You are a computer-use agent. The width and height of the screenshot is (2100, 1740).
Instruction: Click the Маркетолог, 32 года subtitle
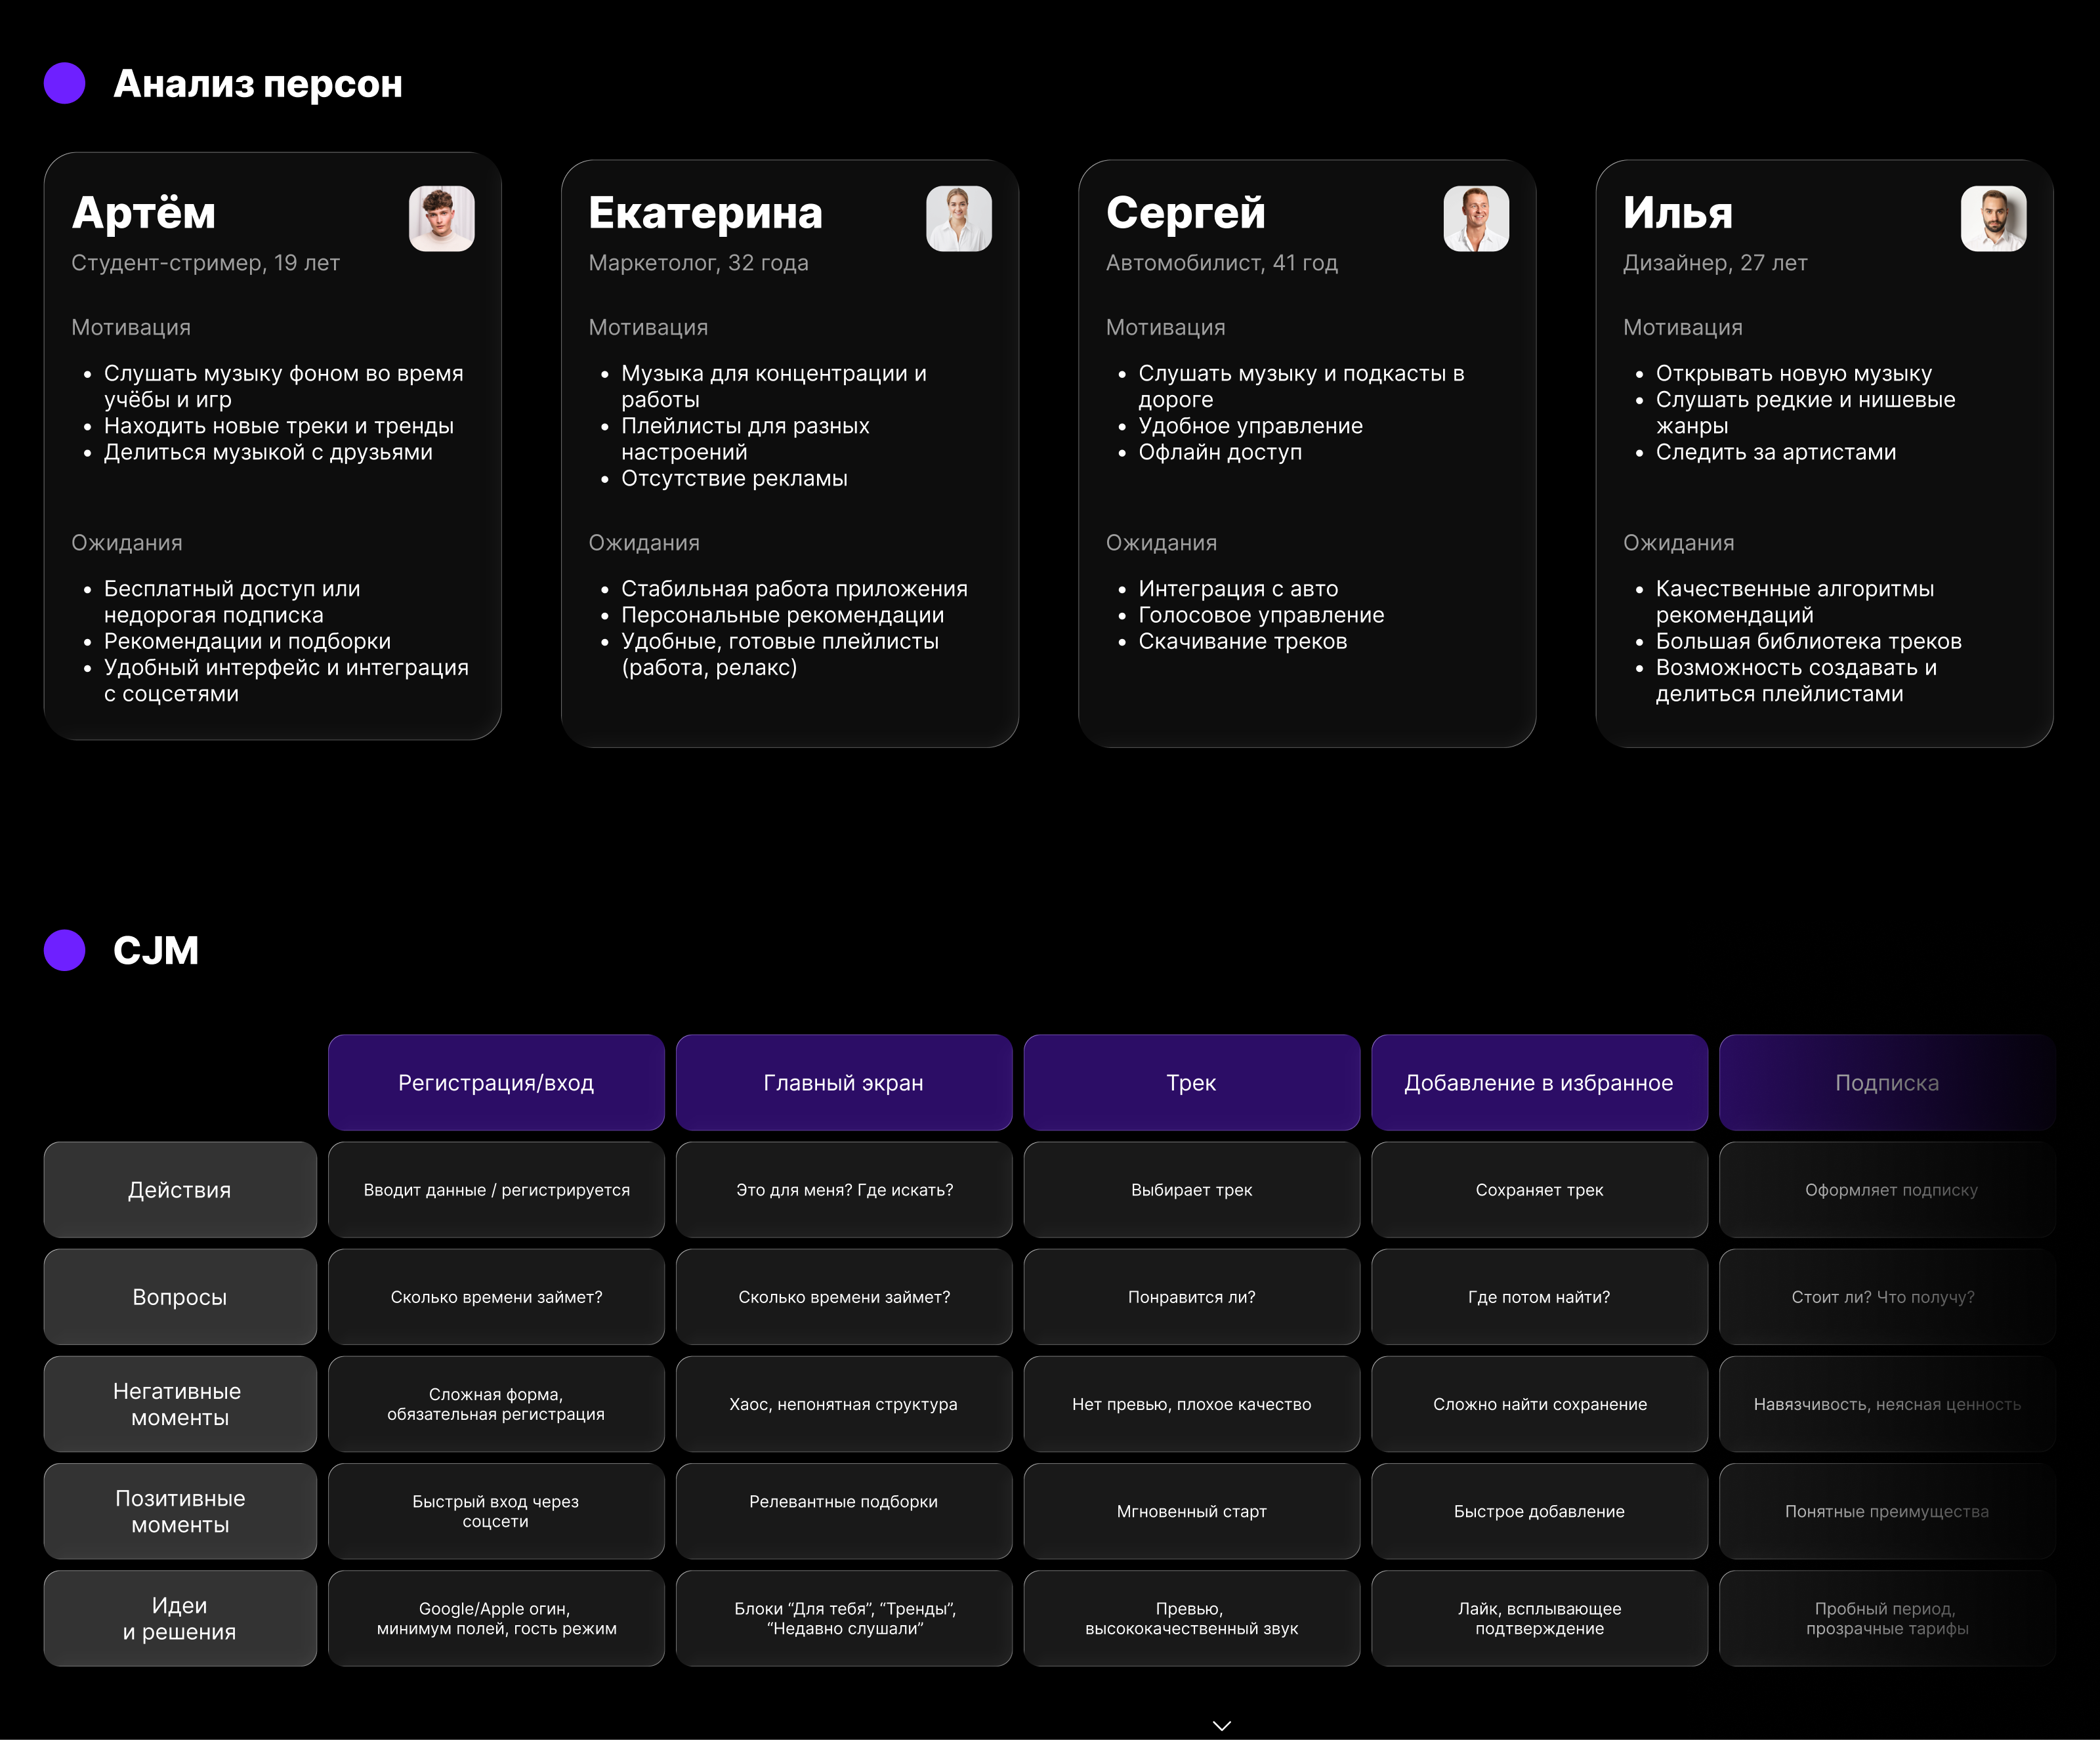point(698,263)
